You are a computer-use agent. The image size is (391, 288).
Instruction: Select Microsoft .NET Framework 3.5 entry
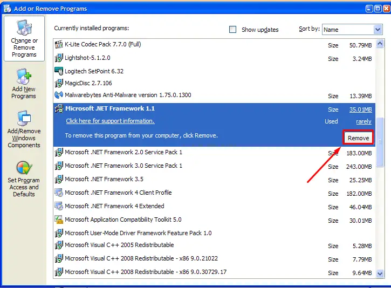point(214,179)
